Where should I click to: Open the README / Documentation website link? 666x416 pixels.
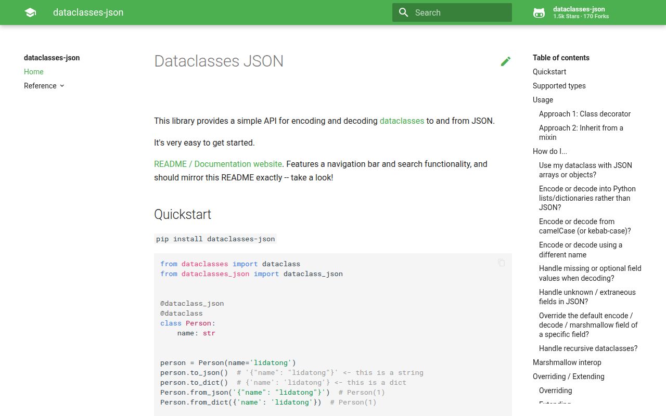coord(218,164)
